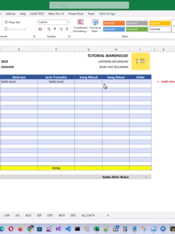
Task: Open Number format dialog launcher
Action: (x=69, y=36)
